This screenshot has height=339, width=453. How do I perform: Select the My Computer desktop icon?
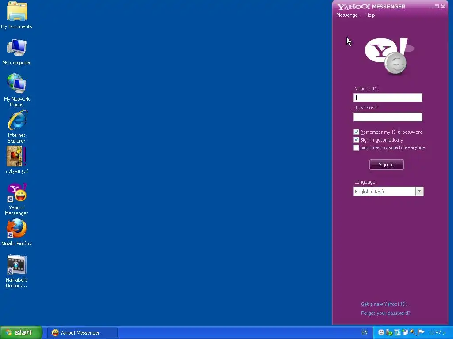[x=16, y=52]
